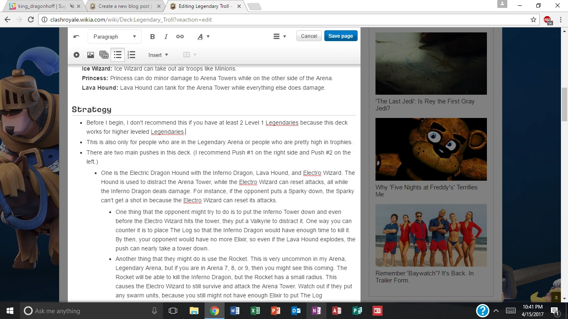Reload the current page

point(30,20)
